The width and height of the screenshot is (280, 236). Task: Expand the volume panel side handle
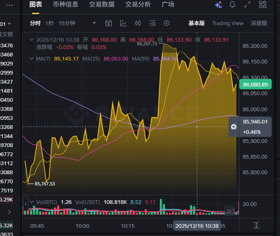point(26,203)
